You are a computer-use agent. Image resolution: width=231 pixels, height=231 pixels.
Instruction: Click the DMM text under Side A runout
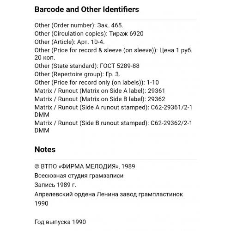(42, 115)
